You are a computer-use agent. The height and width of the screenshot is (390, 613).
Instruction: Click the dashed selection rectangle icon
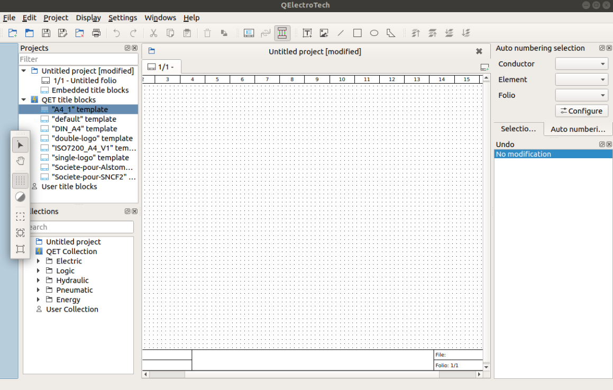point(20,216)
